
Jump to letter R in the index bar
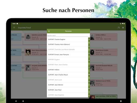(89, 89)
